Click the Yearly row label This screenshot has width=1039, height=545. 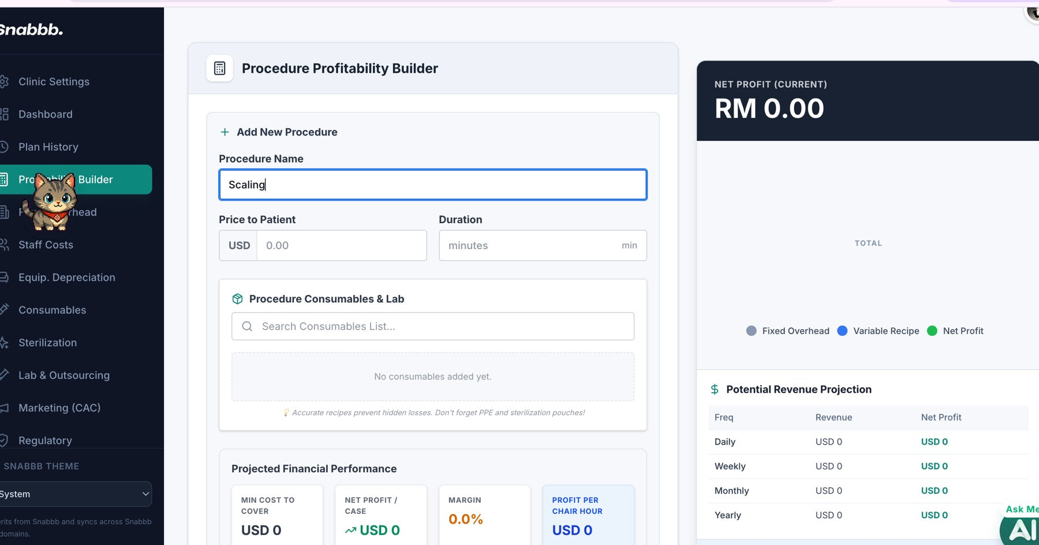[727, 516]
